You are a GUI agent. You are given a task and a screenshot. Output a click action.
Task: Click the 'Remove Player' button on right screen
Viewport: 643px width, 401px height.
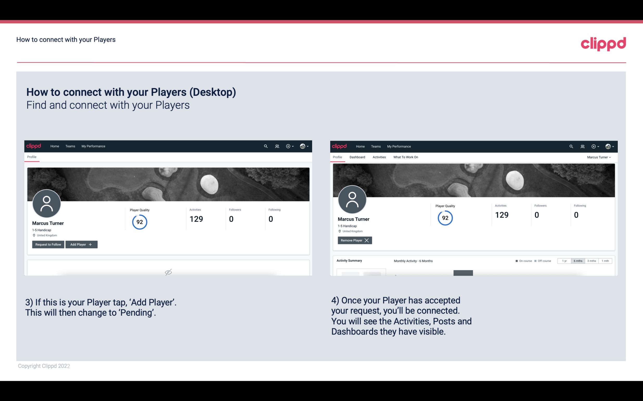pos(354,240)
